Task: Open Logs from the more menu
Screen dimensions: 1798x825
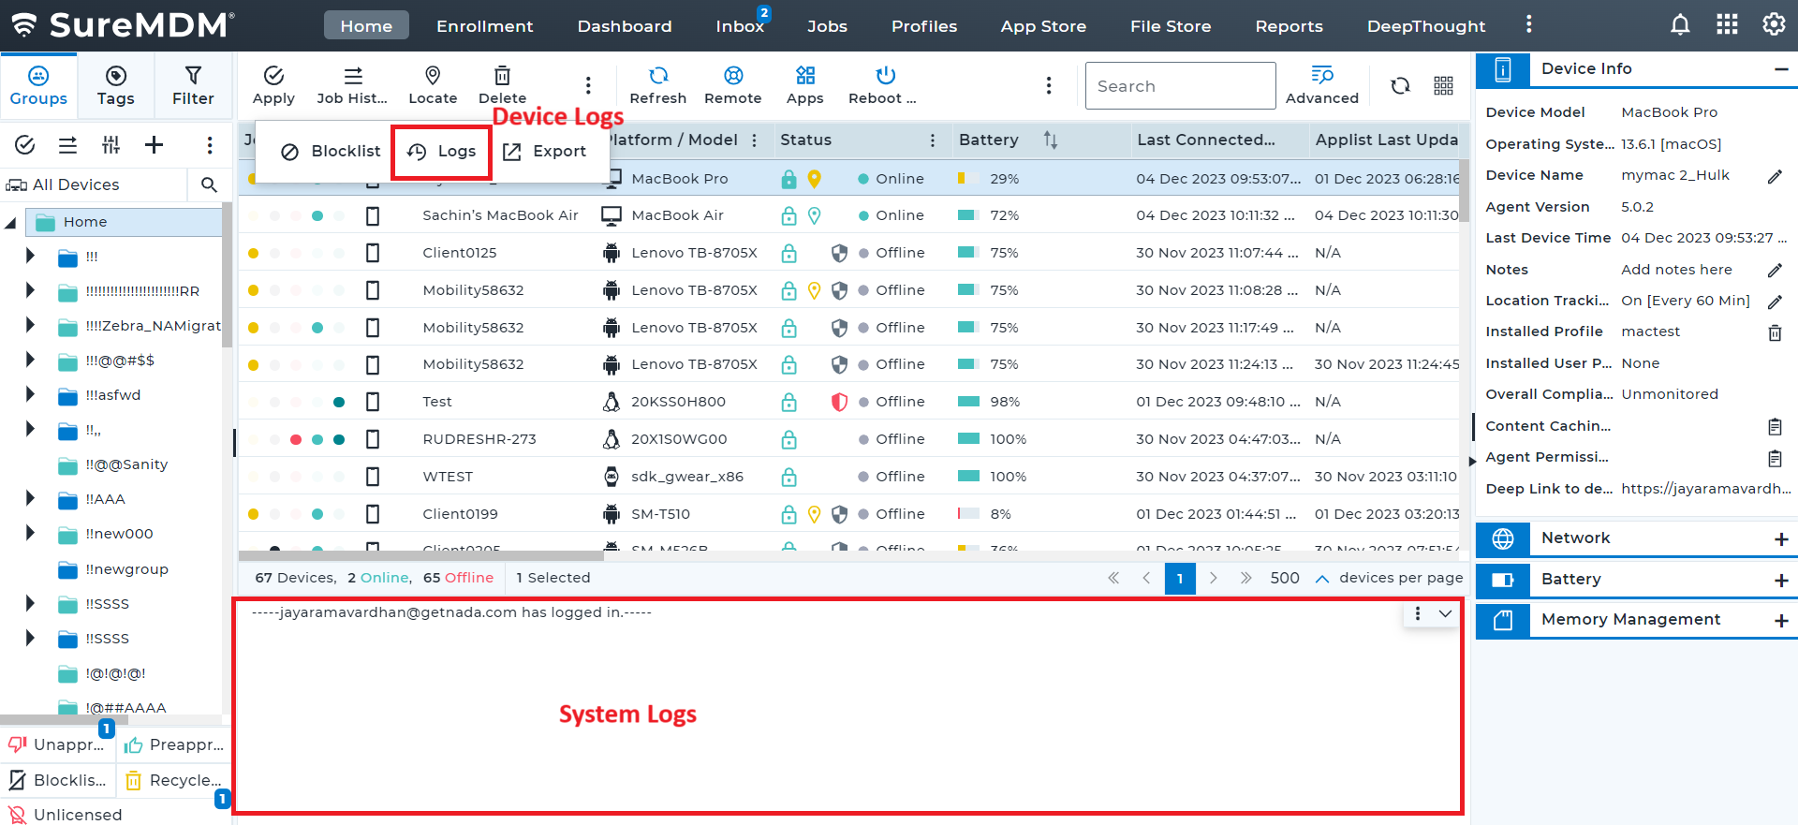Action: pyautogui.click(x=441, y=152)
